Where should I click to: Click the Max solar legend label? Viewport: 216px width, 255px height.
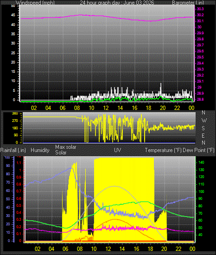(x=66, y=147)
